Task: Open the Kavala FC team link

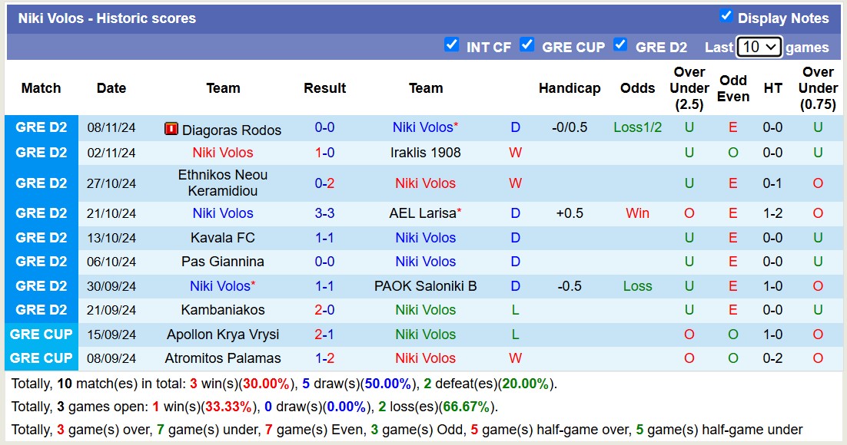Action: pos(223,238)
